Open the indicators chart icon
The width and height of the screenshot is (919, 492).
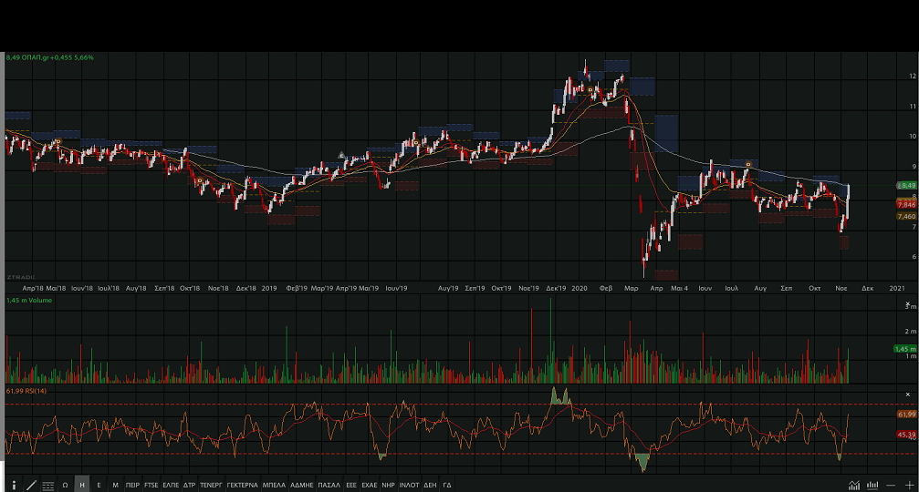point(854,485)
